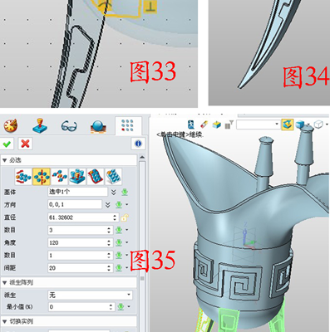This screenshot has width=330, height=332.
Task: Switch to the glasses view manager tab
Action: [69, 126]
